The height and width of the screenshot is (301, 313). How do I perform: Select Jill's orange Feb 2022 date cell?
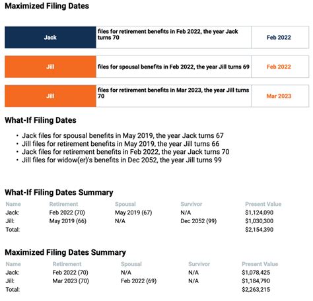[x=280, y=67]
